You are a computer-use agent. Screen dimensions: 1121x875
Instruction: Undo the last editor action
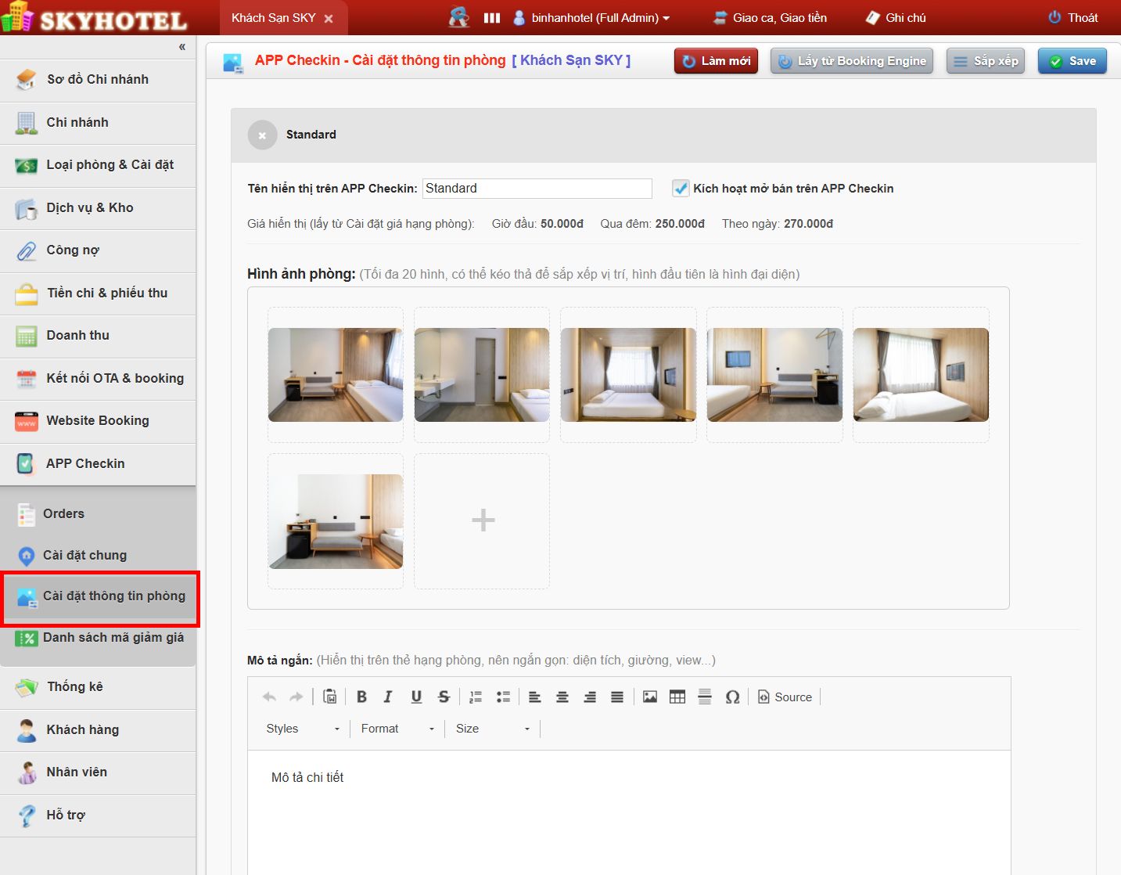(x=269, y=697)
